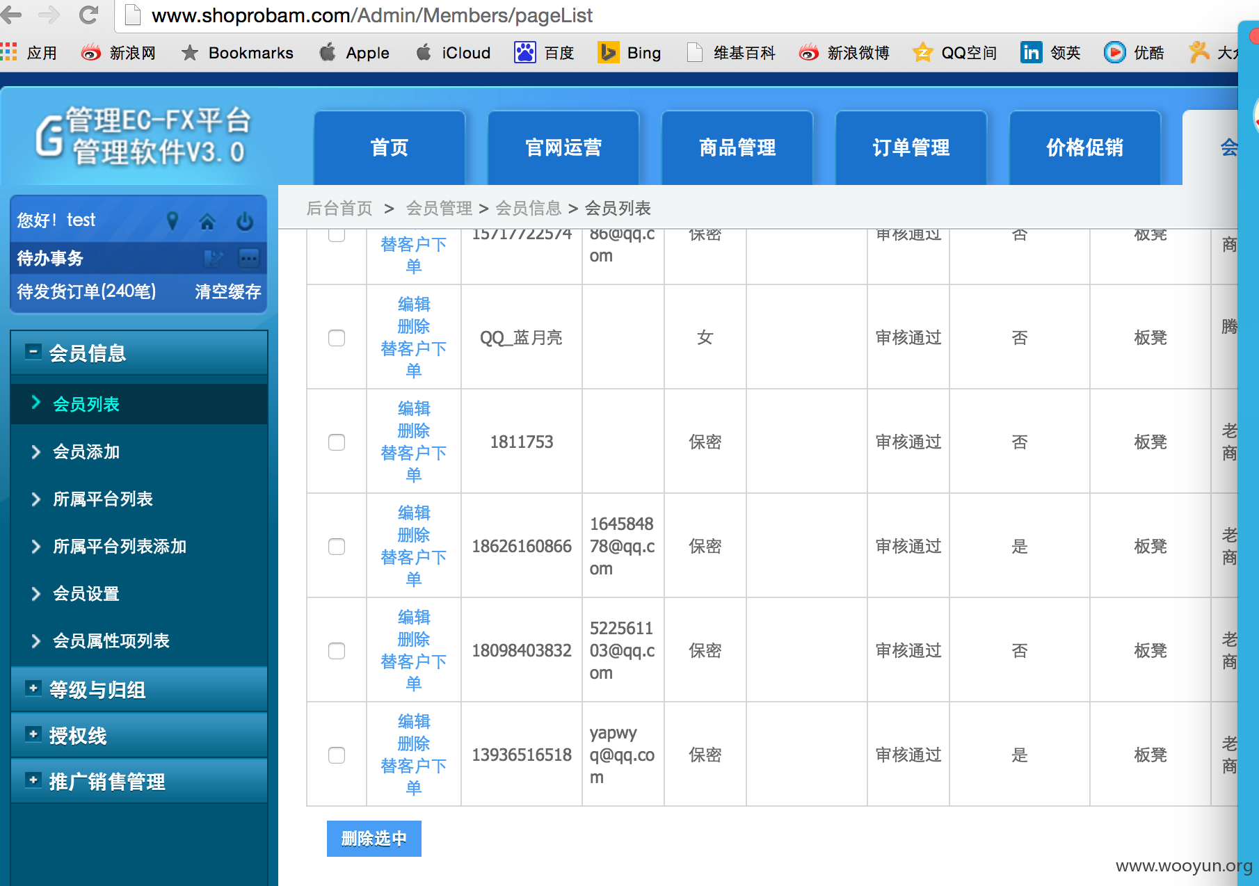
Task: Click 编辑 for QQ_蓝月亮 row
Action: (414, 305)
